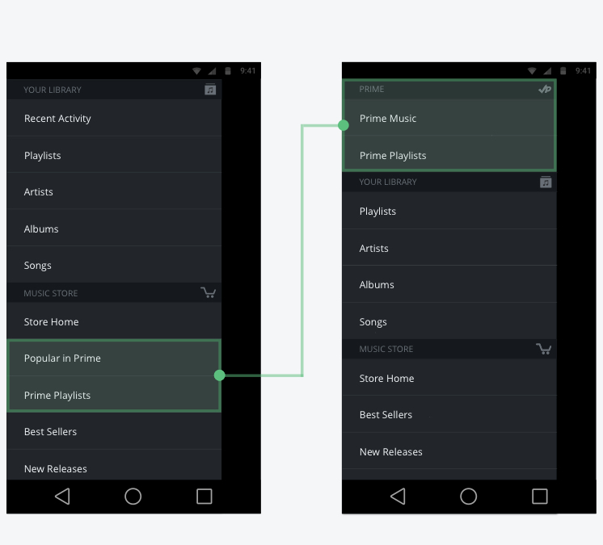Click shopping cart icon in left phone
Screen dimensions: 603x545
coord(208,292)
